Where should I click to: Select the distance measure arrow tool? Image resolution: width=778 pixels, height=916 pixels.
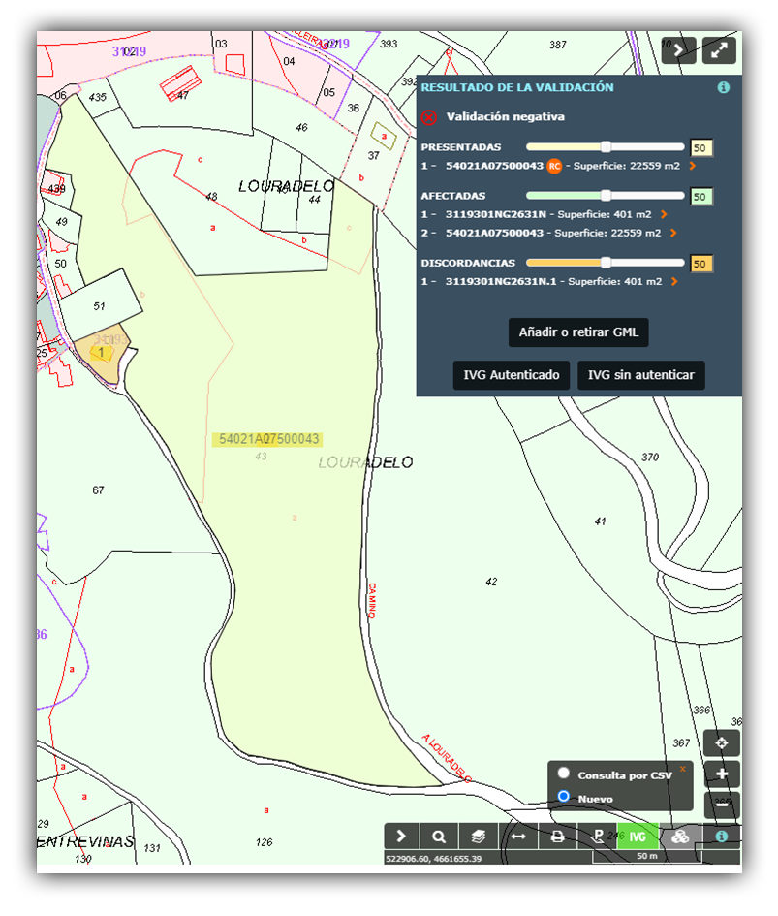518,837
